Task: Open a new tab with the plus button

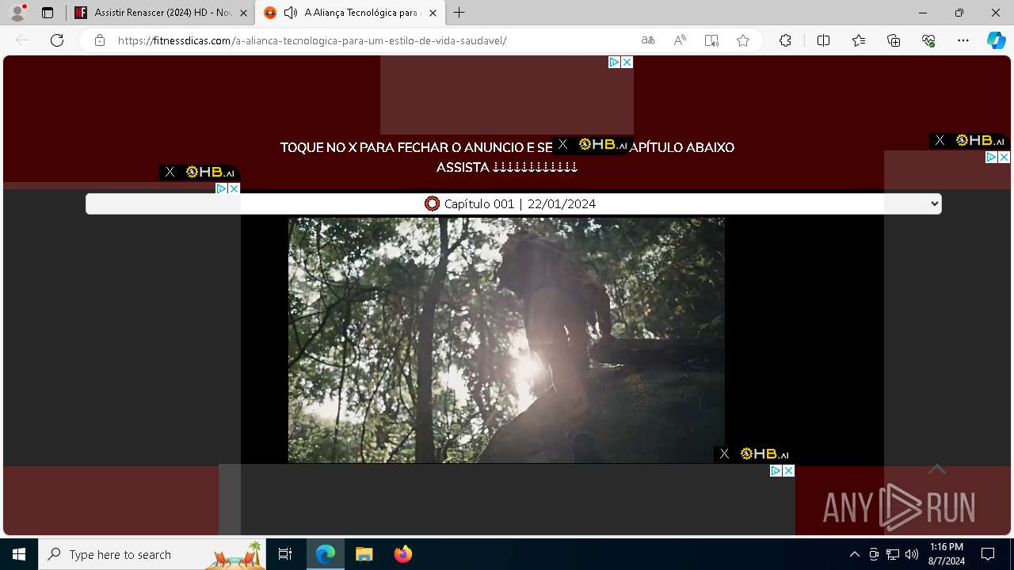Action: point(459,13)
